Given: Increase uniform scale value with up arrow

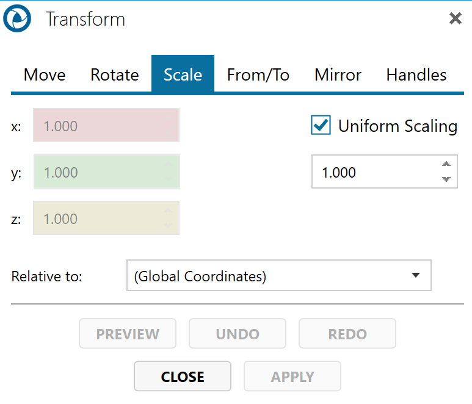Looking at the screenshot, I should (x=446, y=165).
